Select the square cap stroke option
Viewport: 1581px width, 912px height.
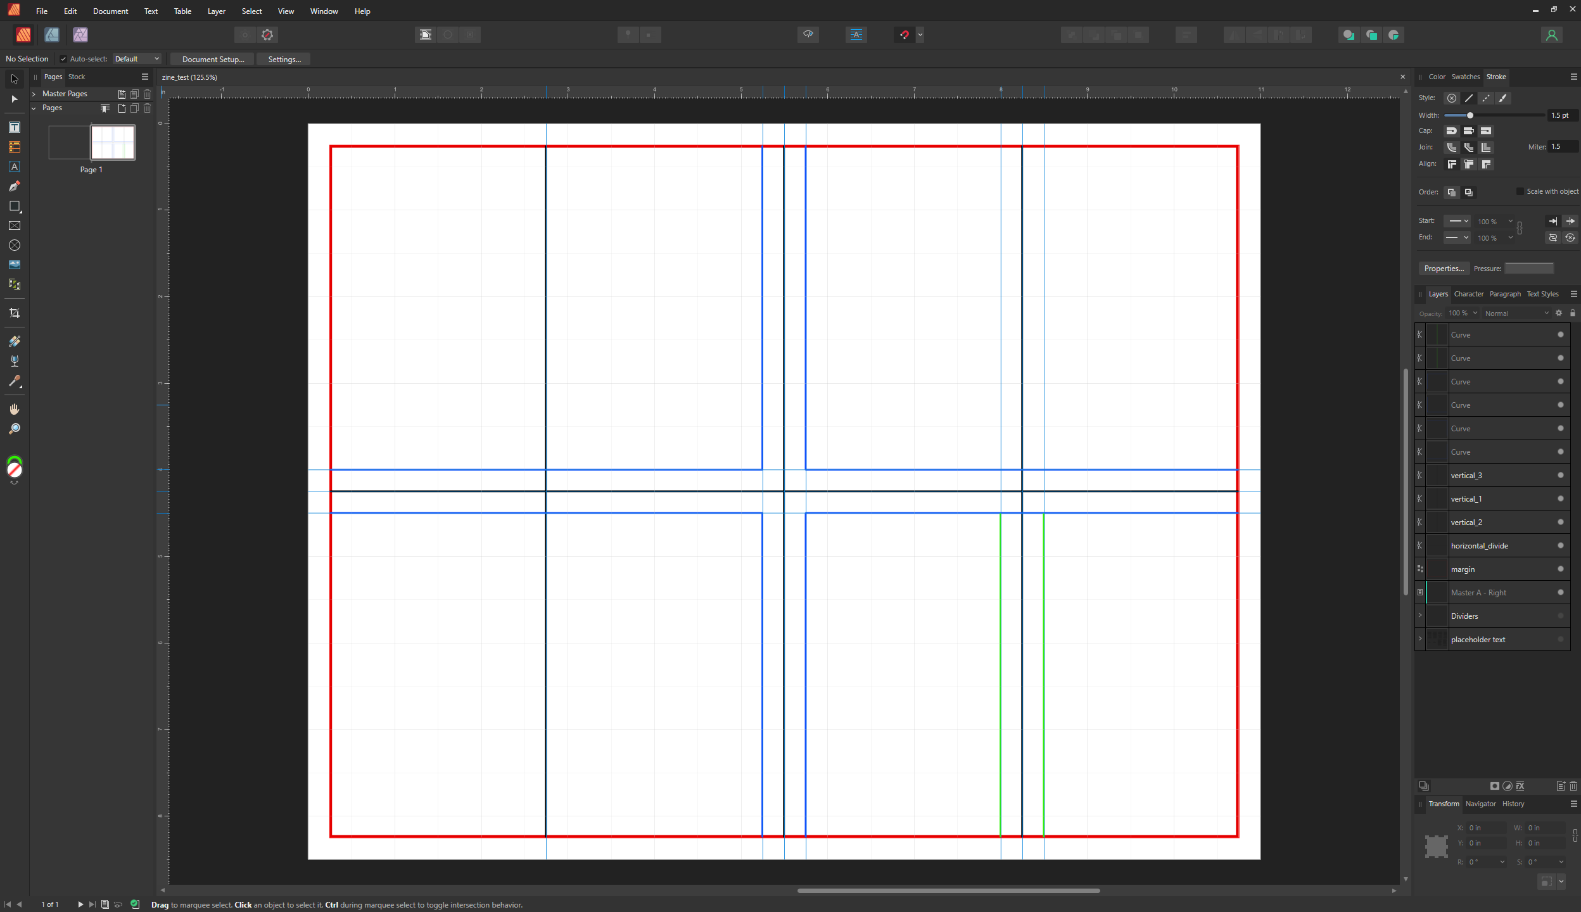1486,131
